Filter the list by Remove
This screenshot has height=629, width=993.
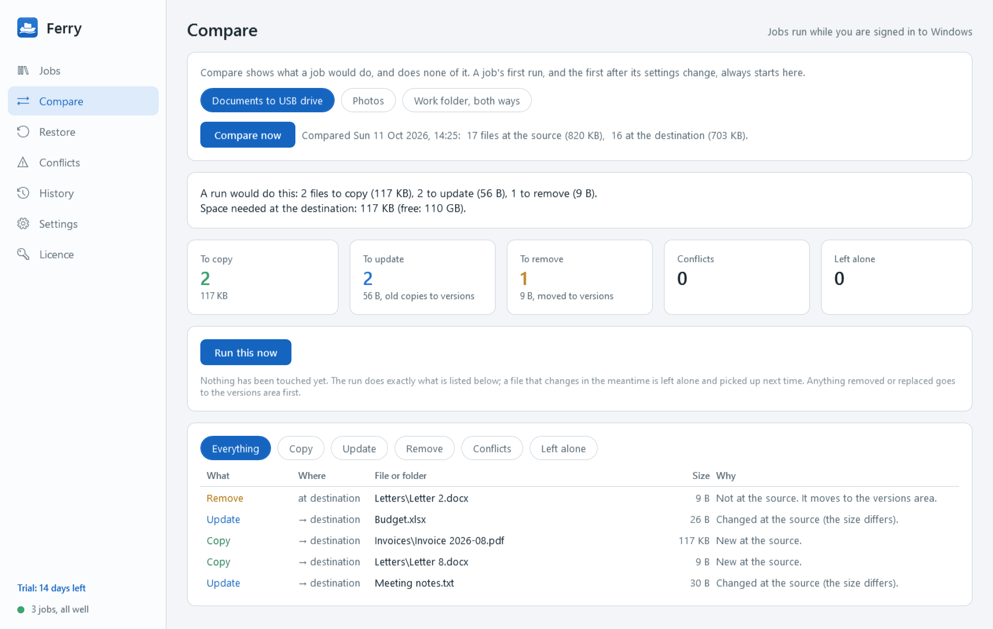(x=424, y=448)
